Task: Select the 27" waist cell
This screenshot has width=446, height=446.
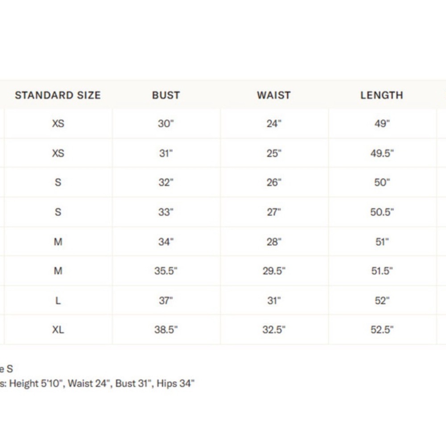Action: click(x=274, y=212)
